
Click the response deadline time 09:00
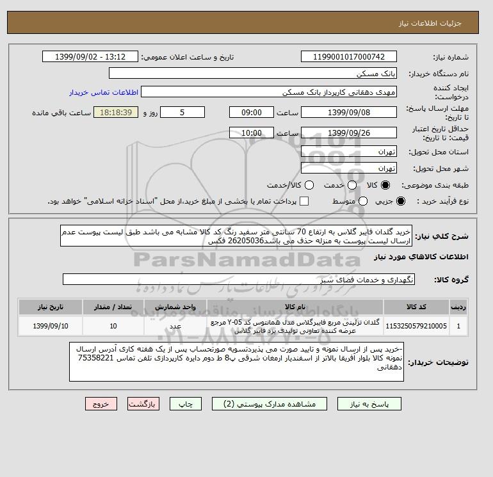tap(252, 112)
